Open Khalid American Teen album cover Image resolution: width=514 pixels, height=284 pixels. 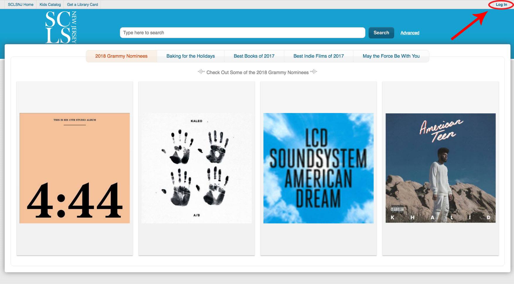(440, 168)
